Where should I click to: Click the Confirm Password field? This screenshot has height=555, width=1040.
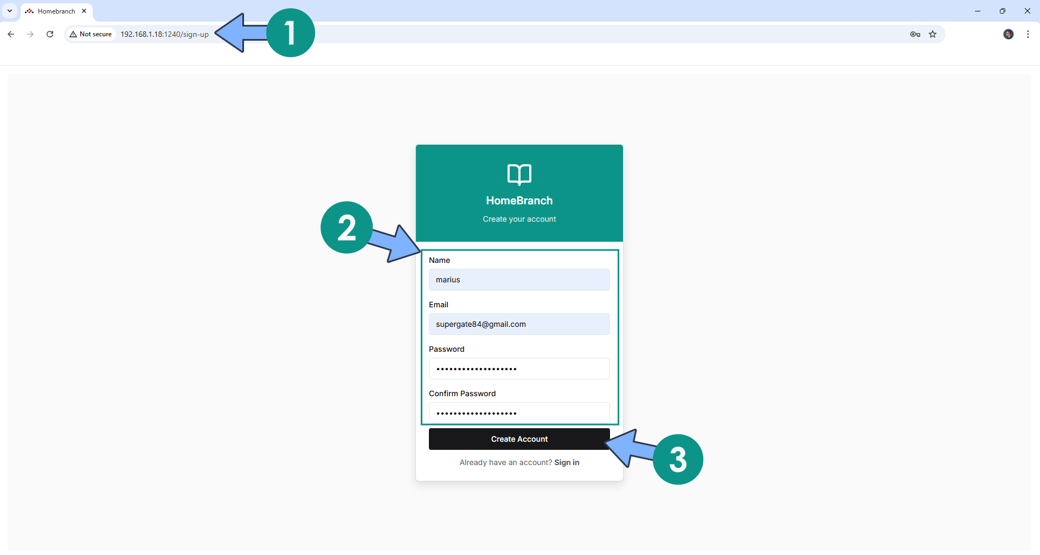coord(519,413)
